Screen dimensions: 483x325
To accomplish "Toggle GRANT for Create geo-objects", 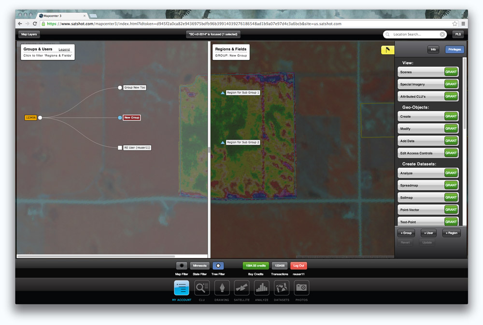I will (x=451, y=116).
